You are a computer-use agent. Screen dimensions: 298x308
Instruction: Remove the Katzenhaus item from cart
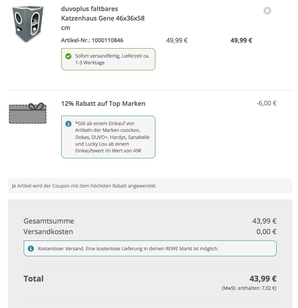[267, 11]
